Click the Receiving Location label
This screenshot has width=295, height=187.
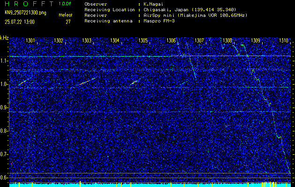110,10
